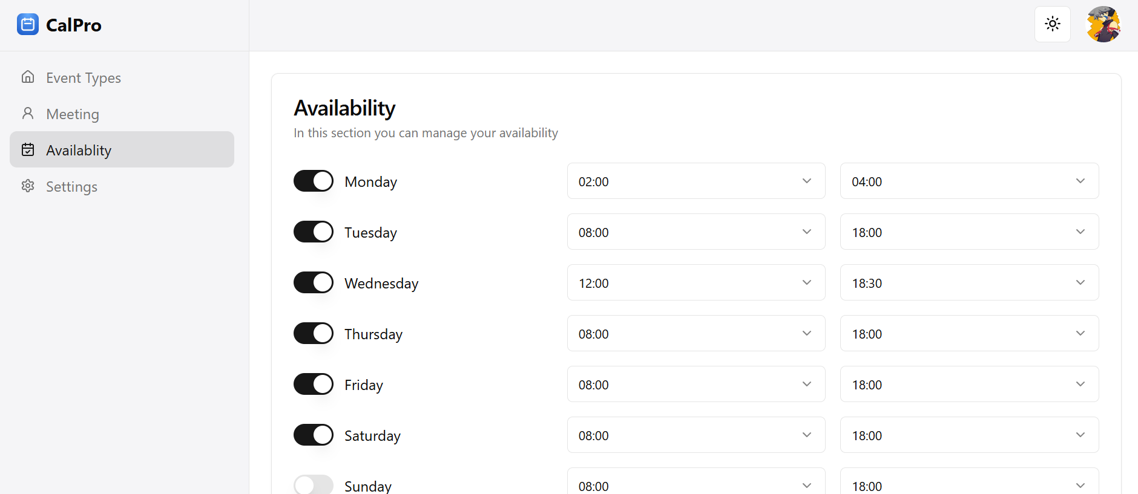Open Monday end time dropdown 04:00
Viewport: 1138px width, 494px height.
969,181
